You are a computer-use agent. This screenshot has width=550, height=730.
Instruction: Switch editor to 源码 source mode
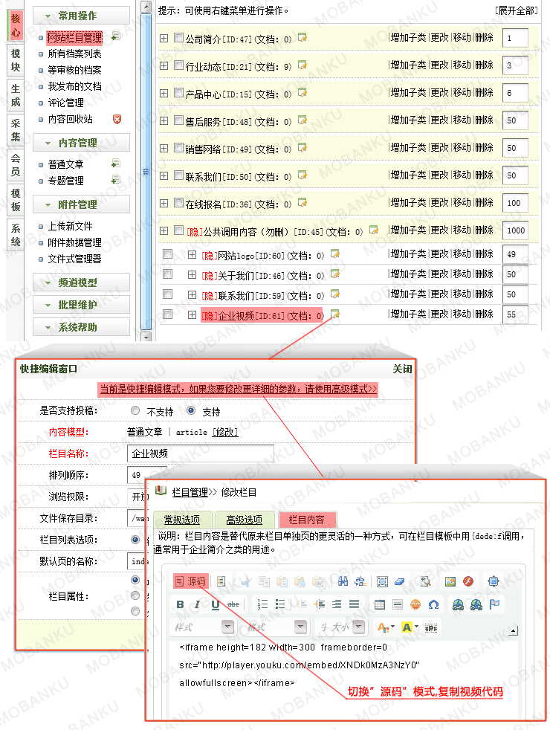[x=191, y=581]
